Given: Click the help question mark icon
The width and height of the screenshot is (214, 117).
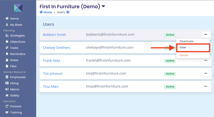Looking at the screenshot, I should pos(68,12).
